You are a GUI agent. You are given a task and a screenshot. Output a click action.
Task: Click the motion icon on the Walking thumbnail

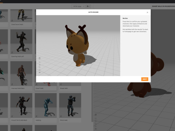click(36, 116)
